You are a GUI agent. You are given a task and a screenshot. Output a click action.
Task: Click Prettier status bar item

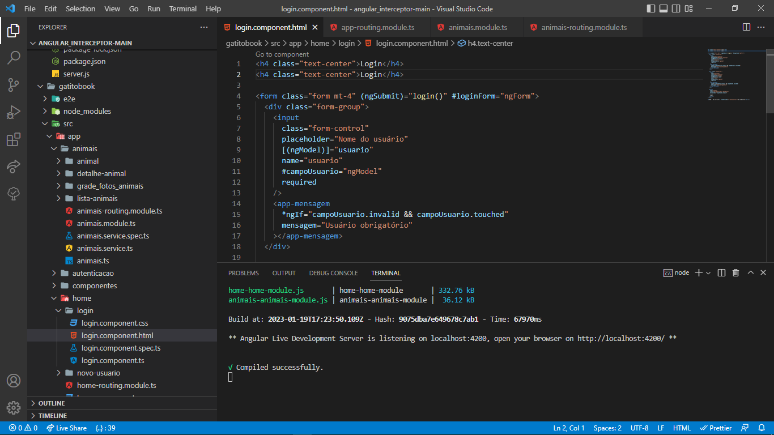716,428
